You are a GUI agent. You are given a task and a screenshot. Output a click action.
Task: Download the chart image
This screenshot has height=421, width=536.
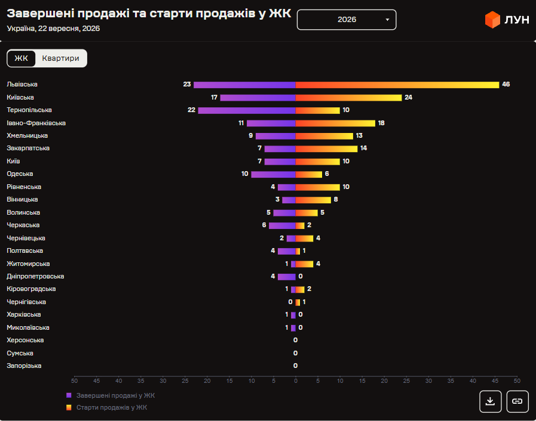tap(490, 401)
